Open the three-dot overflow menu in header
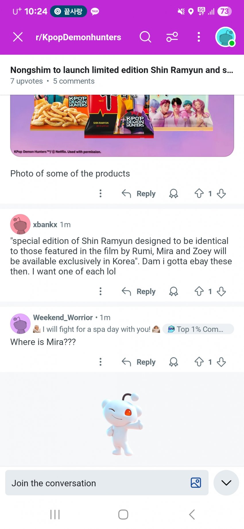The width and height of the screenshot is (244, 529). click(199, 37)
